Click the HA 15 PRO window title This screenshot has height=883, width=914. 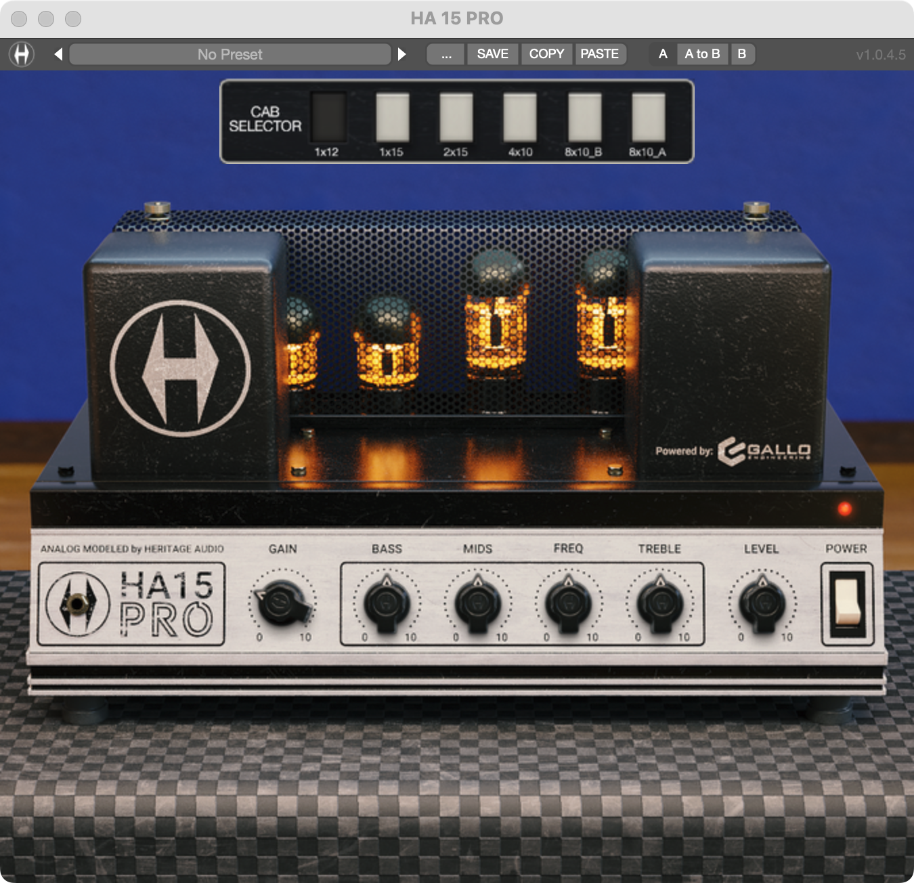point(457,18)
